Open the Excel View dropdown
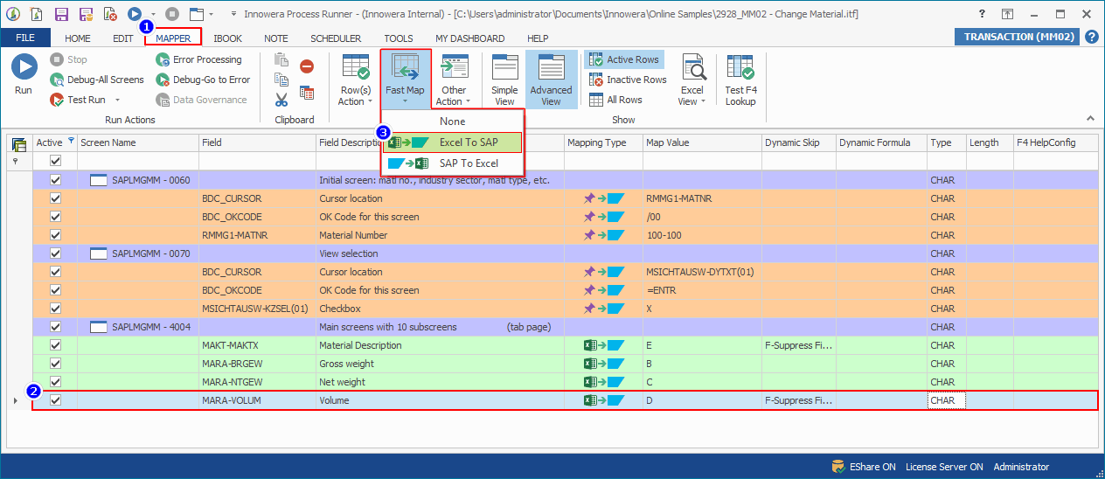 pos(692,80)
